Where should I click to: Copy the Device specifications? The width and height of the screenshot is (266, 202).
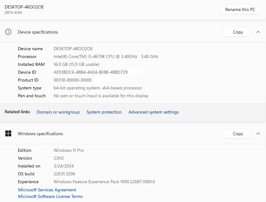pos(238,32)
